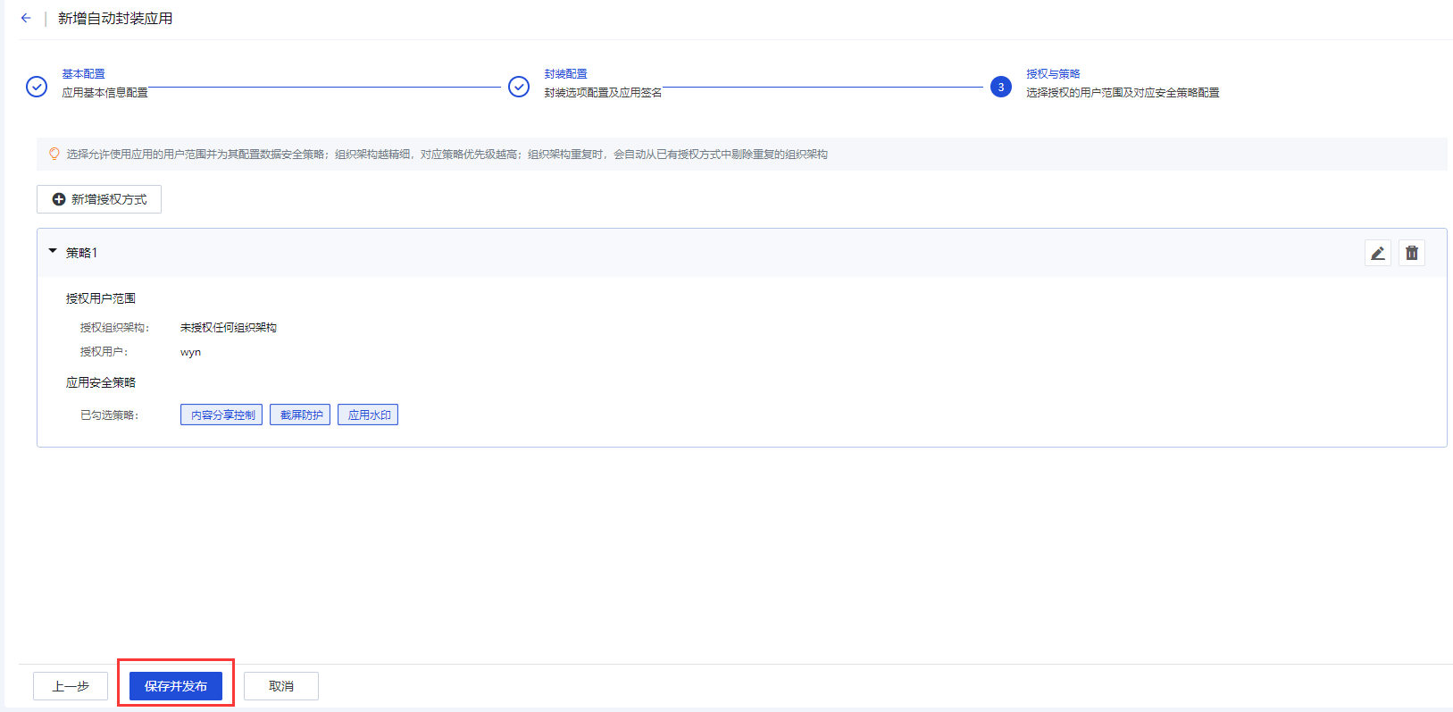Delete 策略1 using the trash icon
Screen dimensions: 1453x712
(1412, 253)
